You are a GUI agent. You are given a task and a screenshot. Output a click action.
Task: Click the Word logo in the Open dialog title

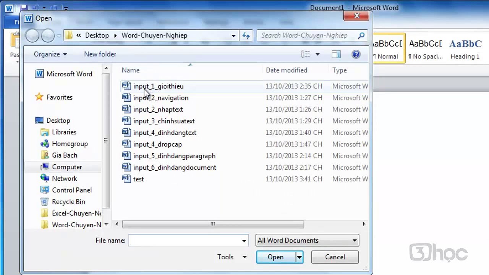(x=29, y=18)
